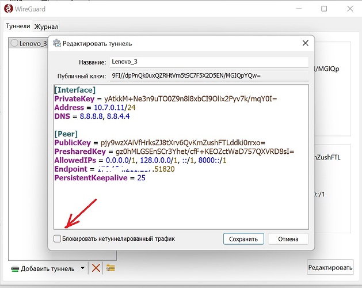Click the edit tunnel dialog gear icon
Screen dimensions: 362x288
click(x=57, y=43)
